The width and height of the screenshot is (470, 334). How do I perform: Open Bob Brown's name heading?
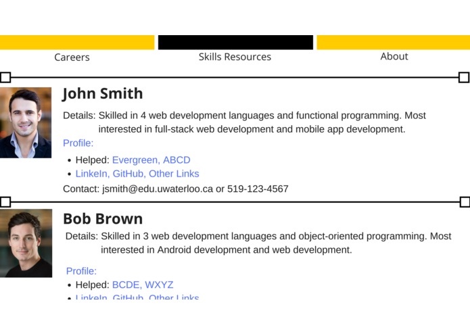[x=103, y=218]
